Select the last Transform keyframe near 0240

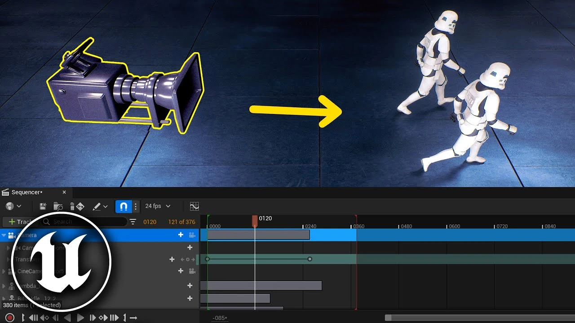coord(310,259)
